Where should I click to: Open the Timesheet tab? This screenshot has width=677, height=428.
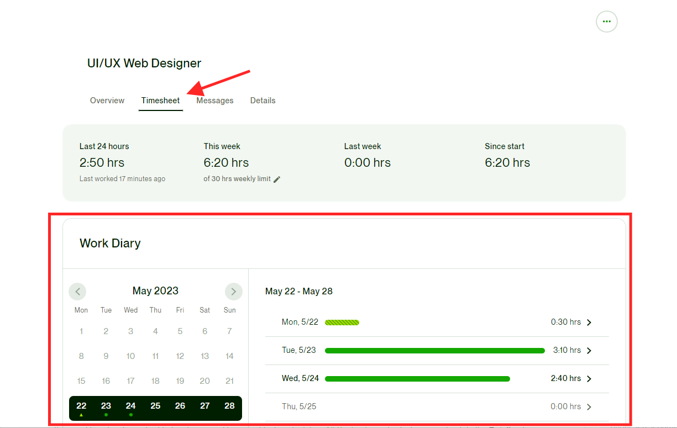tap(160, 101)
